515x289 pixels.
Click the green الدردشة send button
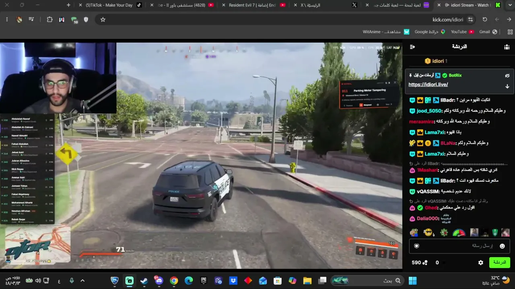[500, 263]
